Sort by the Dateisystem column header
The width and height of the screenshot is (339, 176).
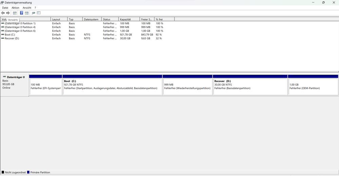point(92,19)
